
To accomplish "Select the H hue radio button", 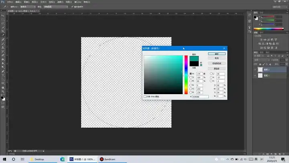I will (191, 74).
